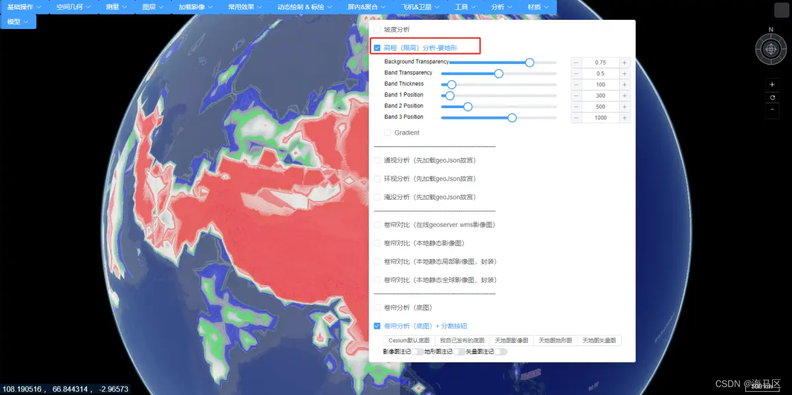
Task: Uncheck 高程（限高）分析-要地形 checkbox
Action: tap(377, 47)
